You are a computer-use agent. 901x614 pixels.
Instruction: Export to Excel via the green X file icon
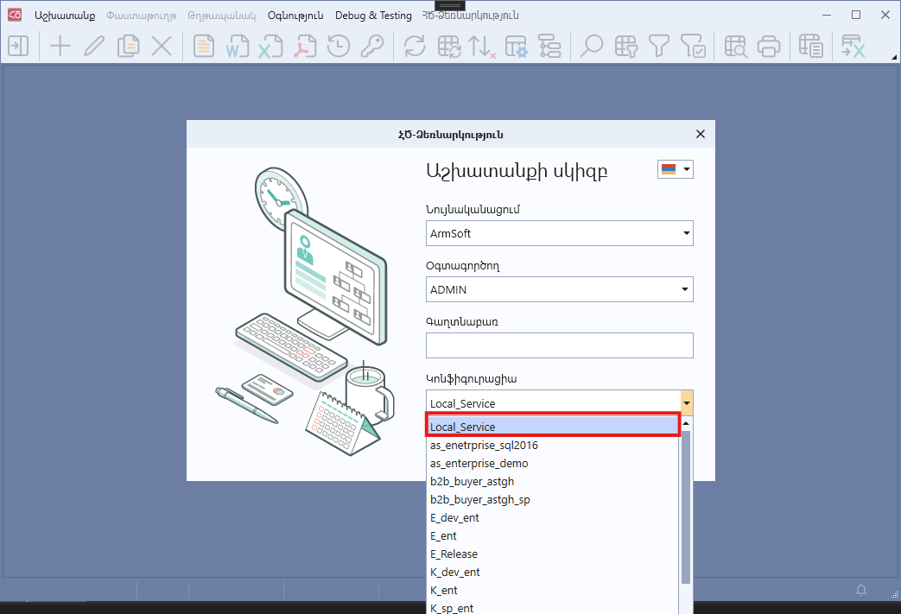(x=270, y=46)
